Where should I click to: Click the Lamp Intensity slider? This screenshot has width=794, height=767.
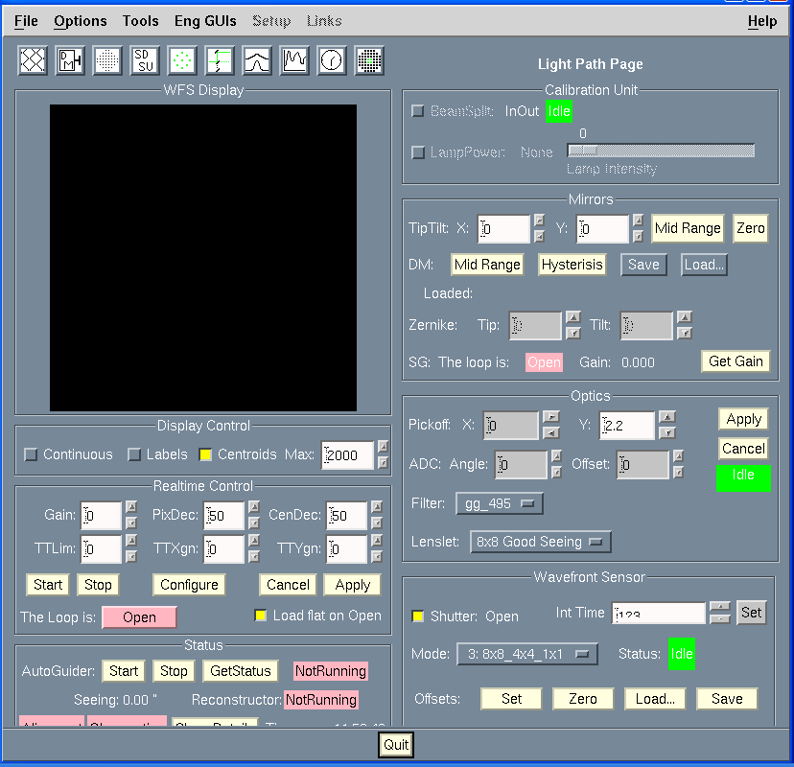661,151
